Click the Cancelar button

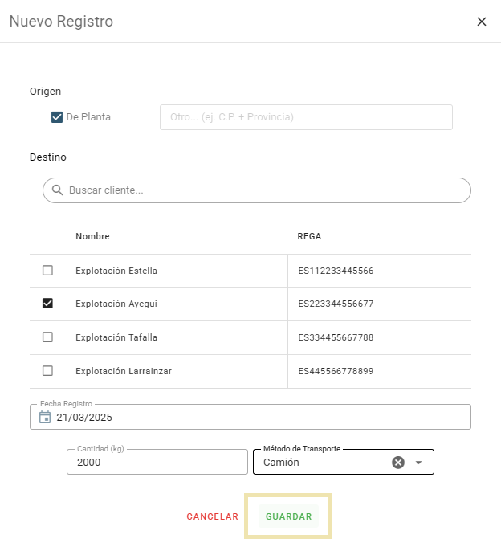212,516
